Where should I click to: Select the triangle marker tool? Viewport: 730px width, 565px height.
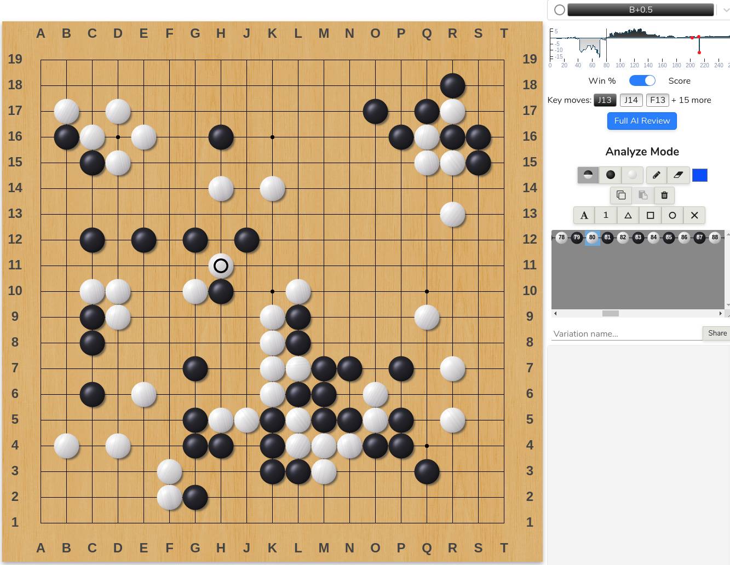click(628, 216)
